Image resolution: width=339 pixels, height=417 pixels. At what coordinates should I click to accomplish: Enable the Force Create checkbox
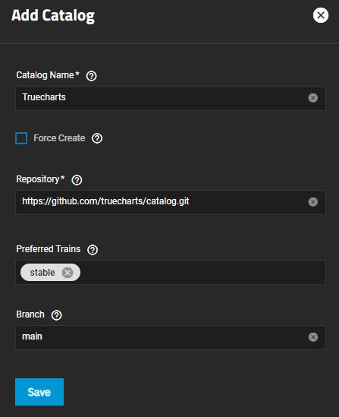(21, 138)
